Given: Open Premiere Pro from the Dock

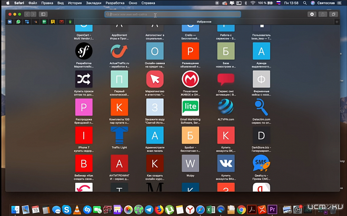Looking at the screenshot, I should tap(273, 210).
